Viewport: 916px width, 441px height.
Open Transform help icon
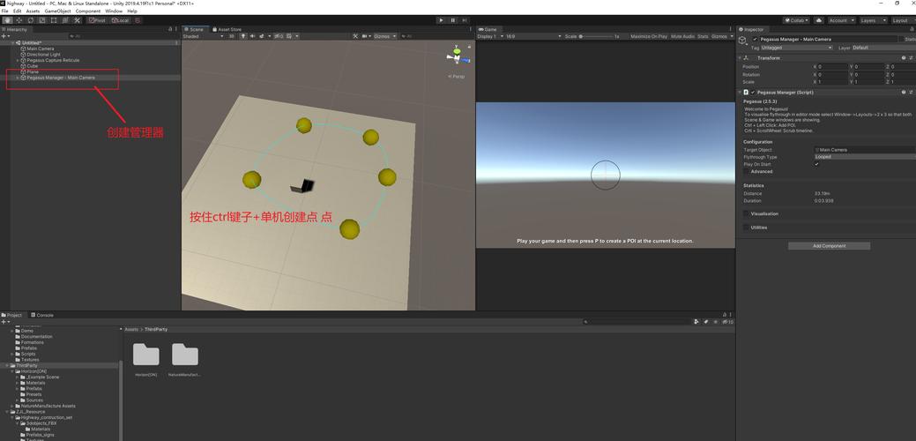coord(904,58)
